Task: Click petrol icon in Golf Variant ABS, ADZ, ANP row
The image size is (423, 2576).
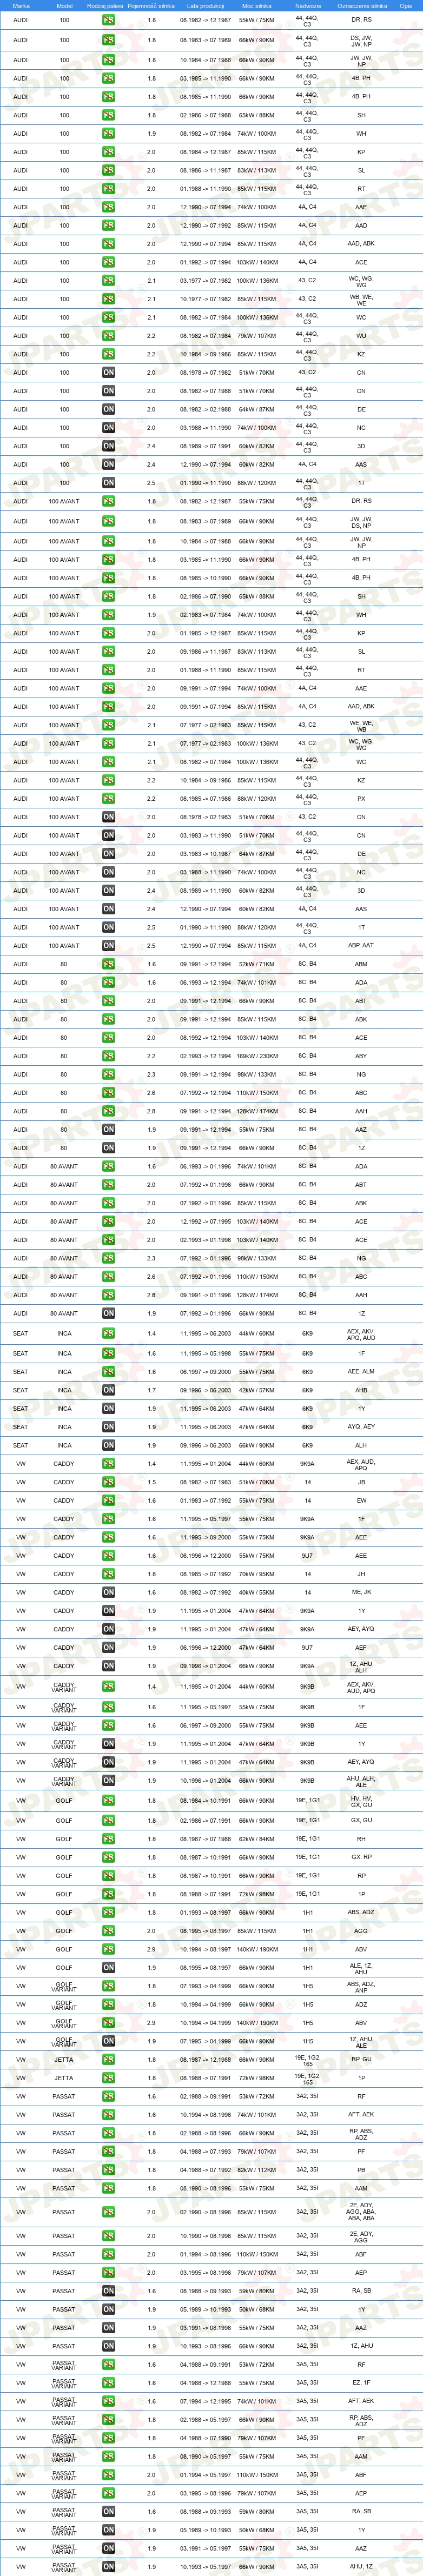Action: pyautogui.click(x=108, y=1986)
